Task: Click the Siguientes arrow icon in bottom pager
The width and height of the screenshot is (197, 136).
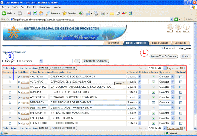Action: coord(185,128)
